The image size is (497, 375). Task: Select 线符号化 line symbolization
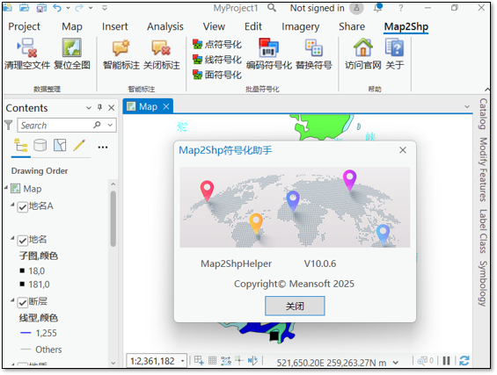pyautogui.click(x=217, y=60)
